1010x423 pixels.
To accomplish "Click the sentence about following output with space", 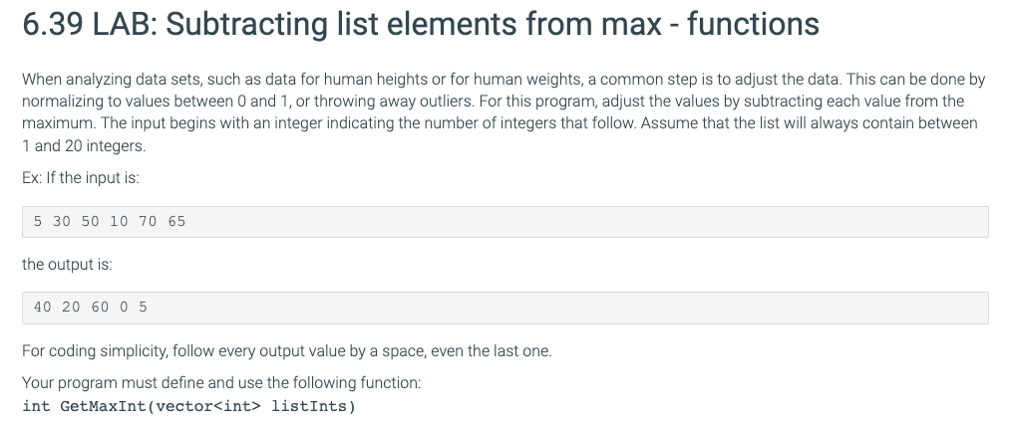I will coord(286,351).
